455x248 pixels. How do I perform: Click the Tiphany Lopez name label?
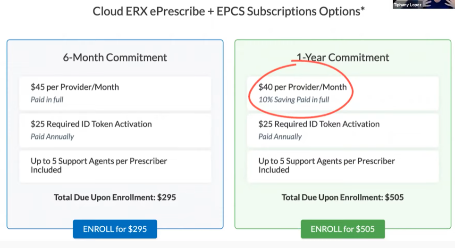pyautogui.click(x=408, y=5)
